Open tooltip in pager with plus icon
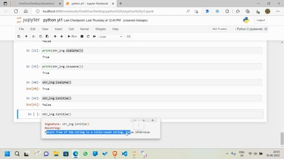284x159 pixels. [144, 120]
